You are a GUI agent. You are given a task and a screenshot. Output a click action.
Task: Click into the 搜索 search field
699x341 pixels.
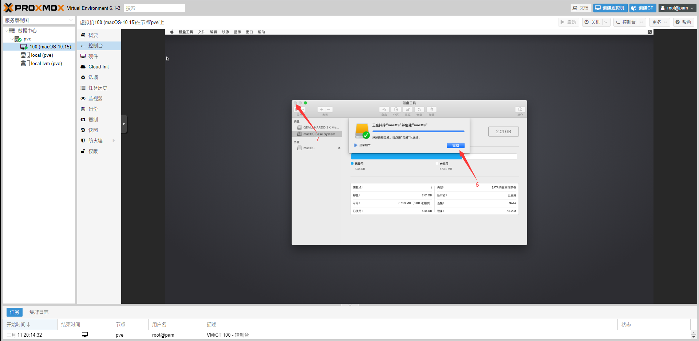pyautogui.click(x=154, y=8)
